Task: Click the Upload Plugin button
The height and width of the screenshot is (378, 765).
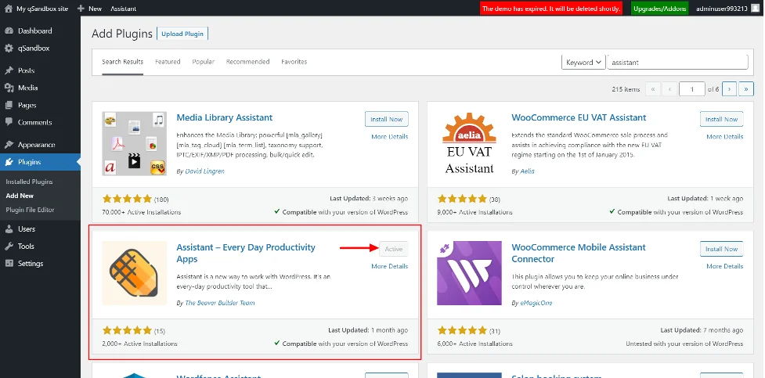Action: (x=182, y=34)
